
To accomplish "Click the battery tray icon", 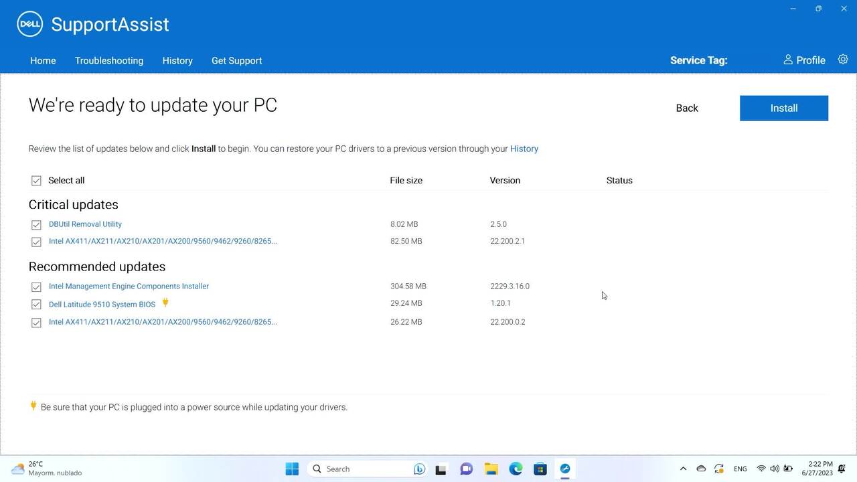I will click(x=789, y=469).
